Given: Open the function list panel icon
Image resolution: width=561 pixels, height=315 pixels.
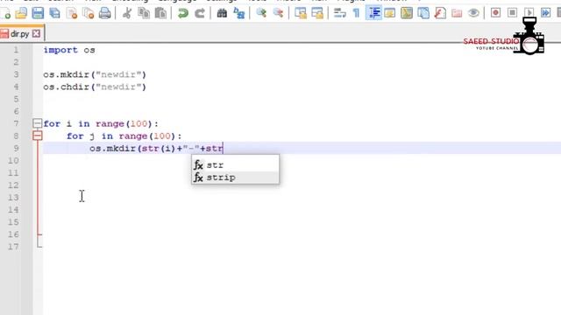Looking at the screenshot, I should click(440, 13).
